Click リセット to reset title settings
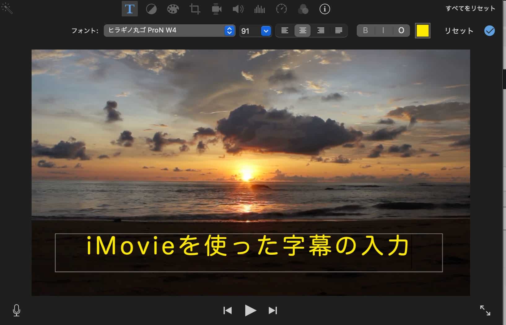This screenshot has height=325, width=506. [x=459, y=31]
